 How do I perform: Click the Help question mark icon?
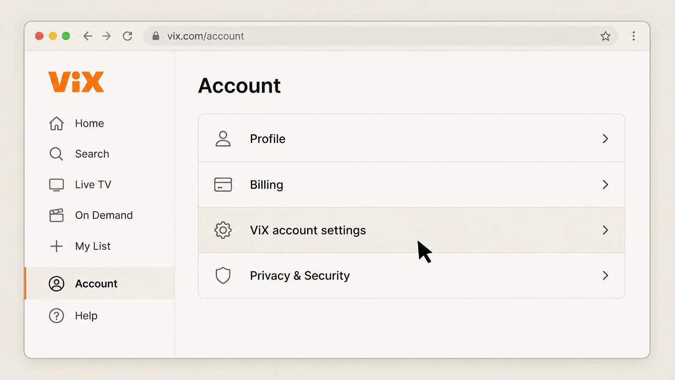click(x=56, y=316)
